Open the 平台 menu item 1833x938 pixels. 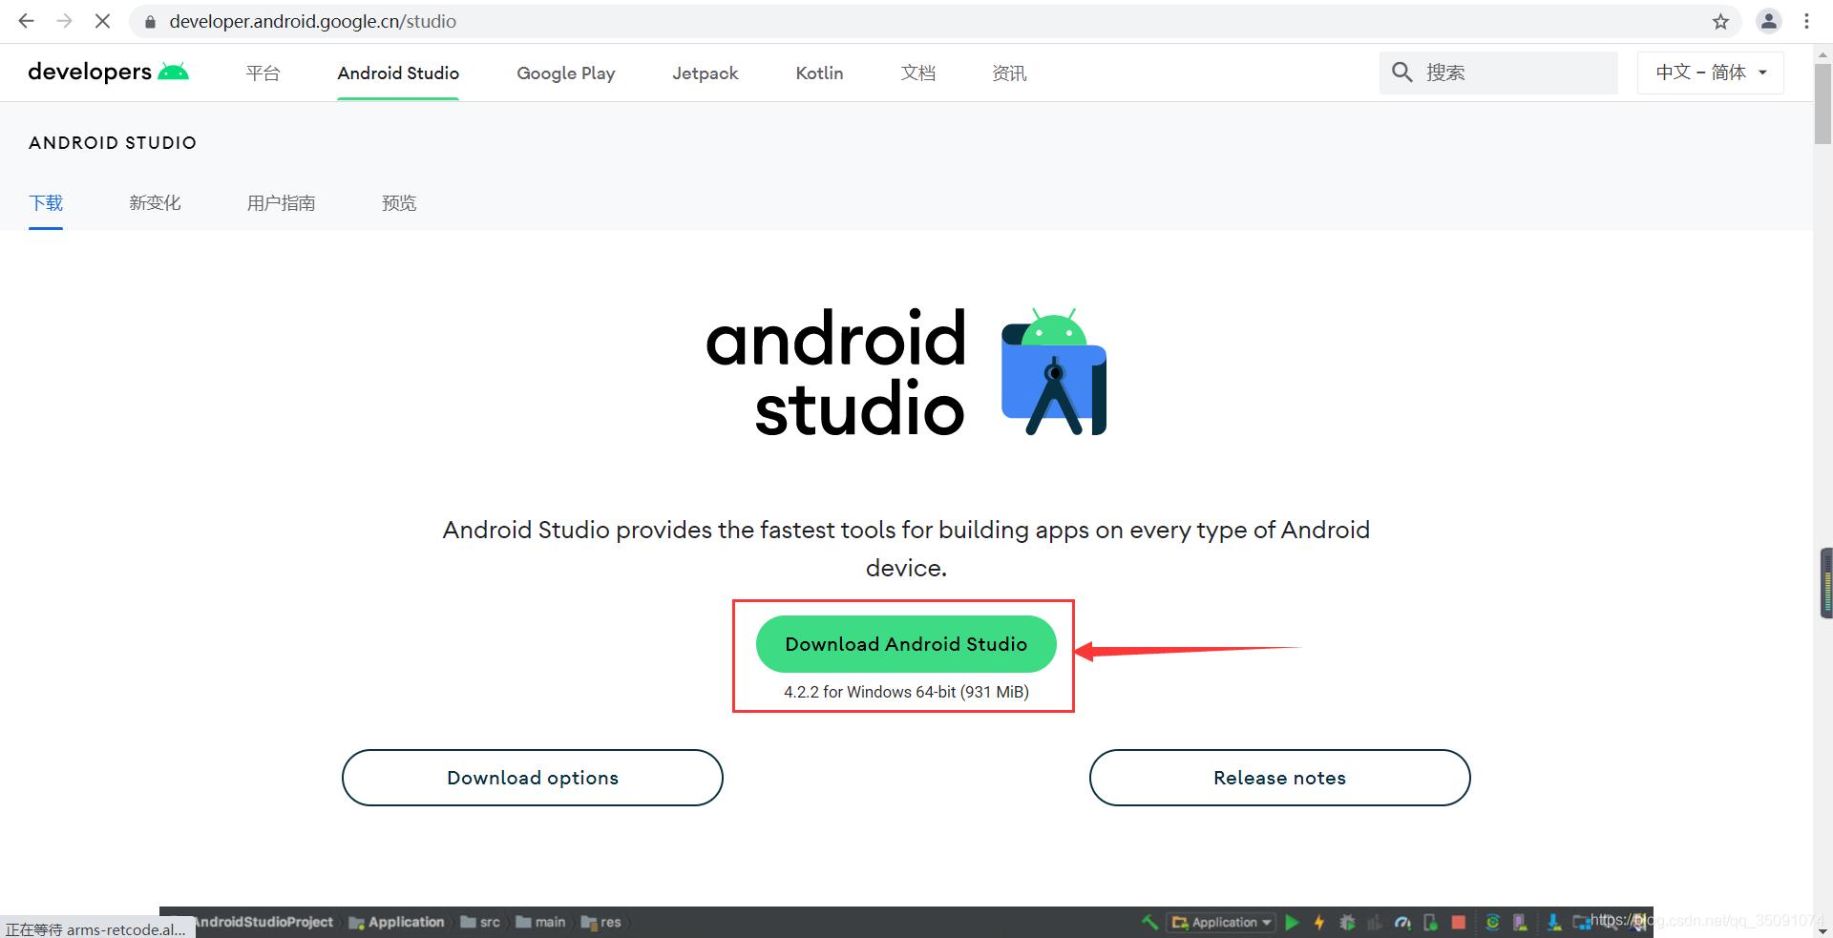click(x=263, y=73)
